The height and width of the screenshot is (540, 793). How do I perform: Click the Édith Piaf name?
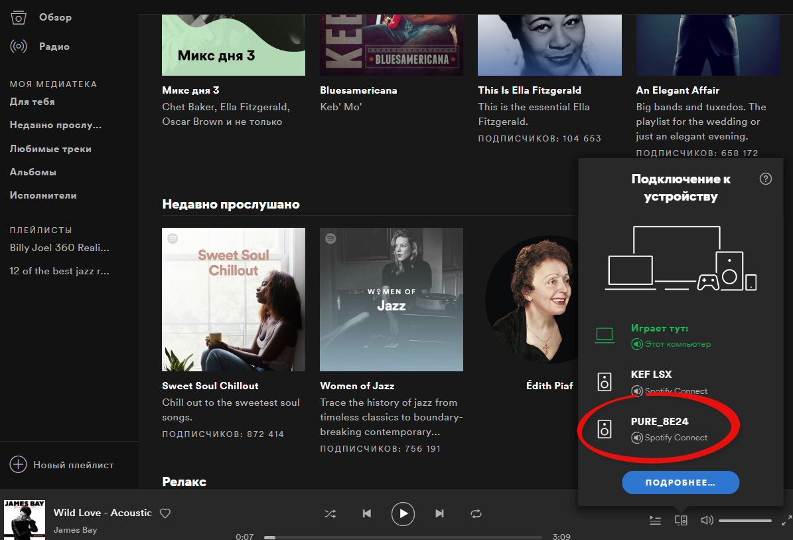coord(549,386)
